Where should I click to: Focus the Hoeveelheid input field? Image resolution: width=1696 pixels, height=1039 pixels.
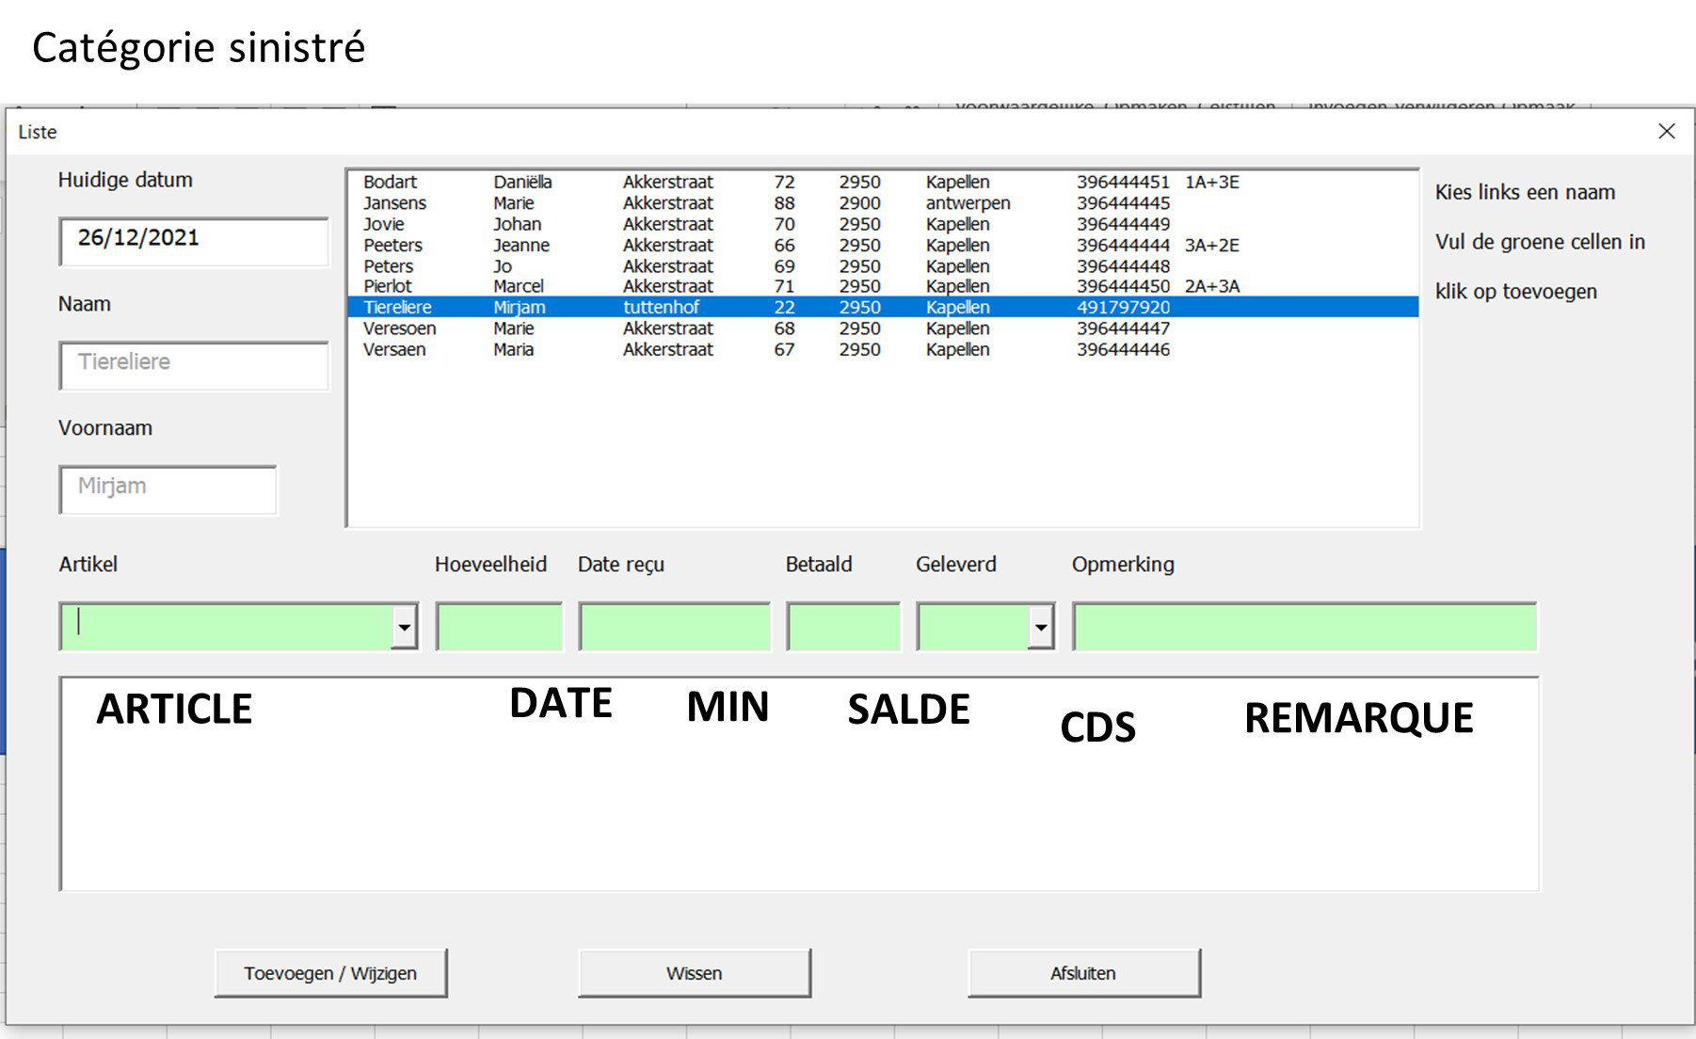[499, 627]
